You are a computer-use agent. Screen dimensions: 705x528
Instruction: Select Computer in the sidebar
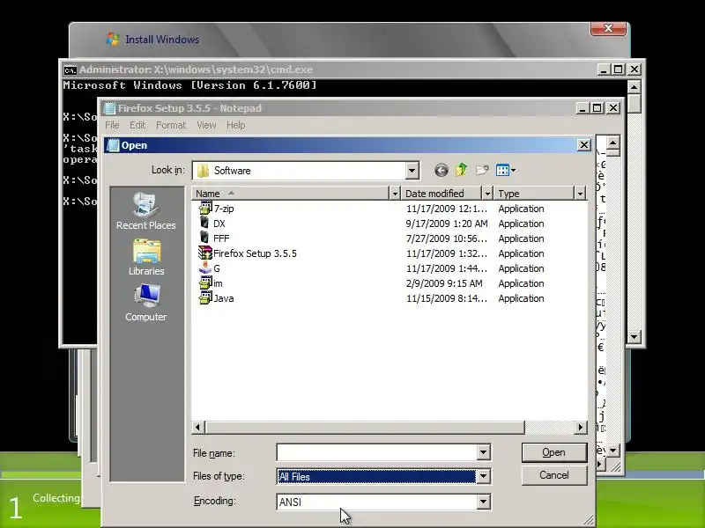(145, 303)
